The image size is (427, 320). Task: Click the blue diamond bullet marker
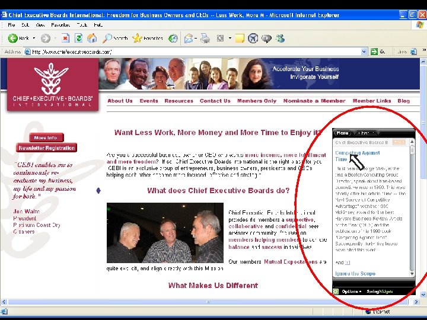[98, 190]
